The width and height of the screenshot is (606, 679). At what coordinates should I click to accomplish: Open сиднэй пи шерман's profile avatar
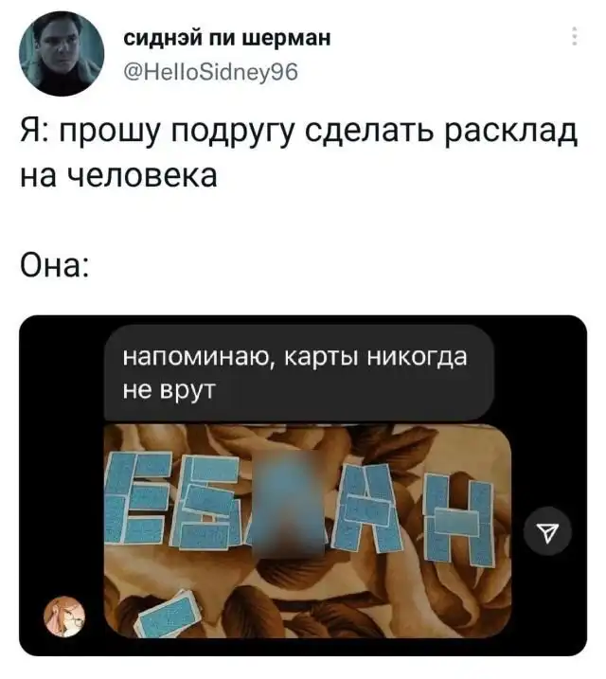[x=62, y=54]
